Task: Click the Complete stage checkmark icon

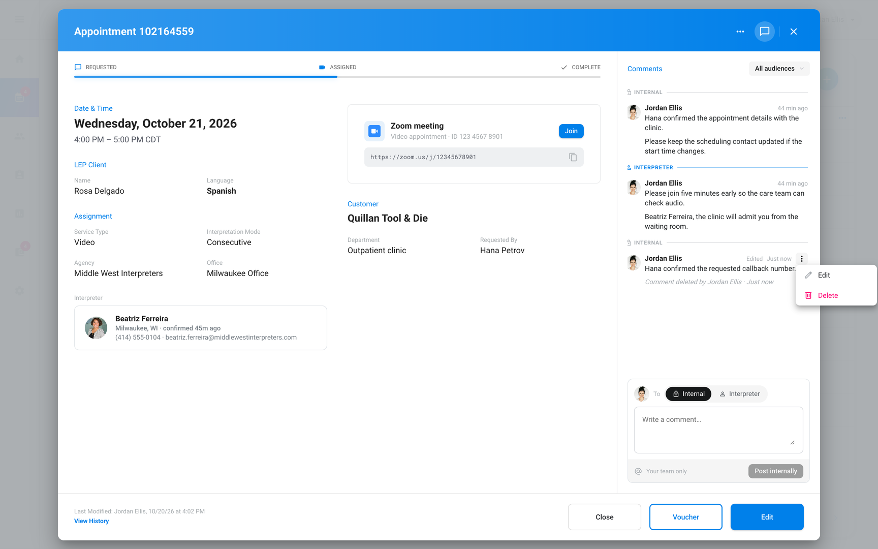Action: 564,67
